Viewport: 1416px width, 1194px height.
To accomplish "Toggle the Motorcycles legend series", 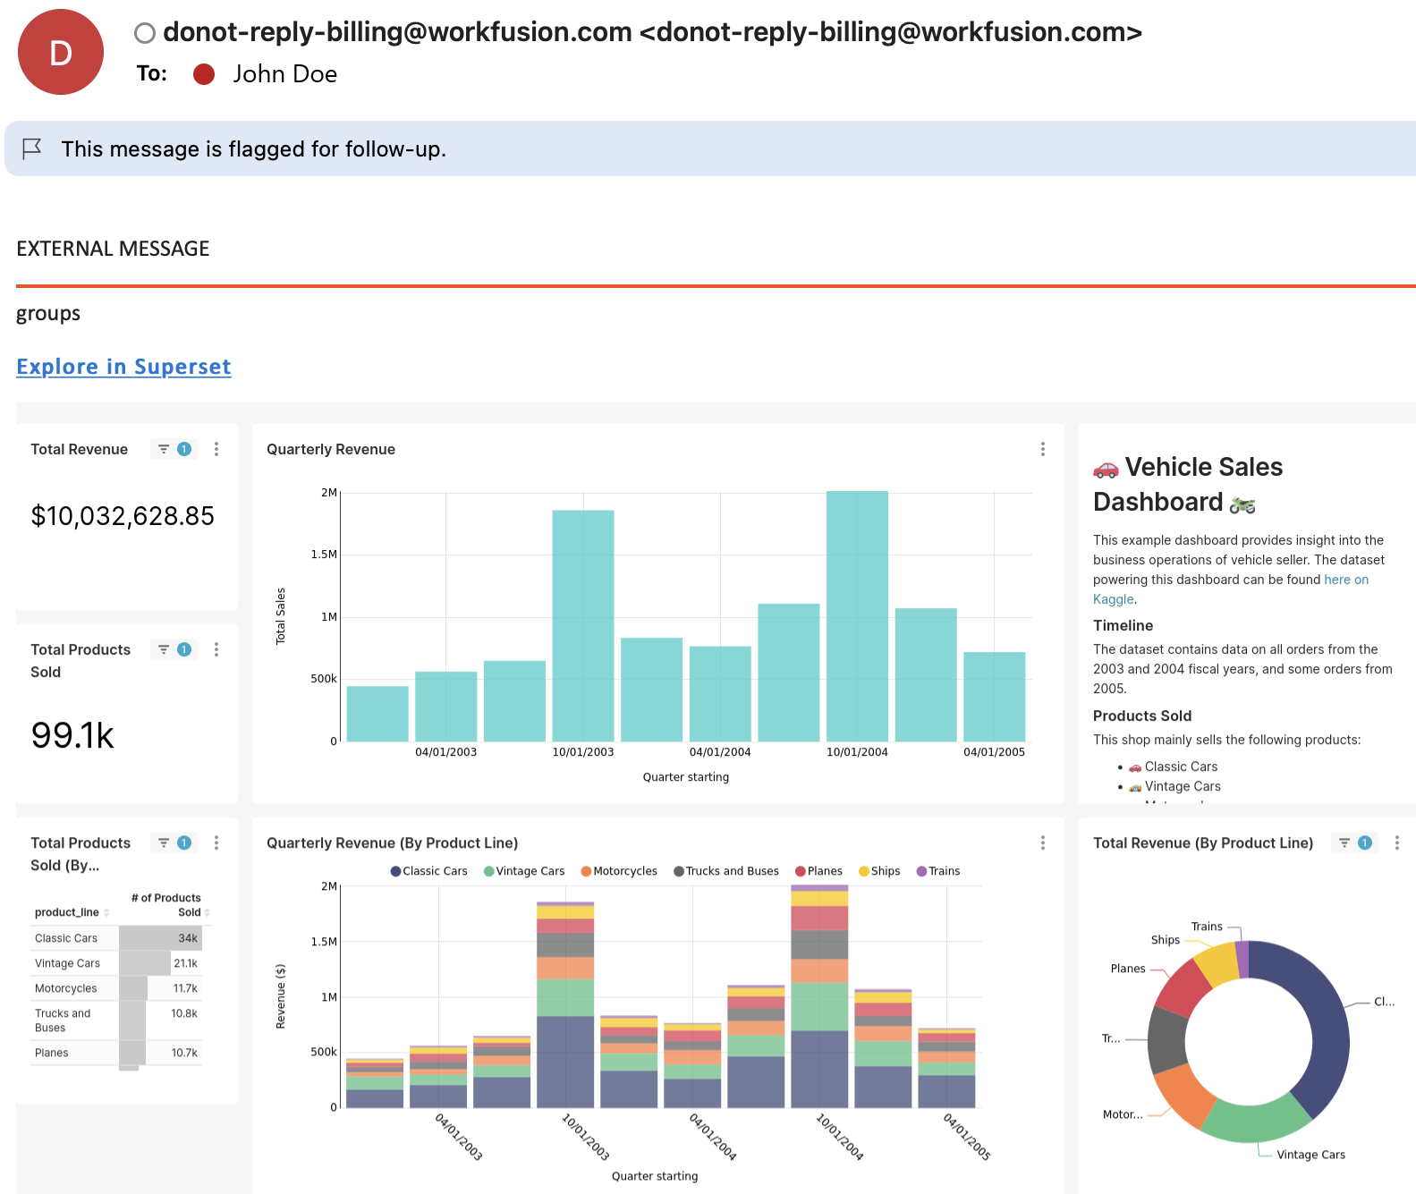I will click(x=619, y=871).
